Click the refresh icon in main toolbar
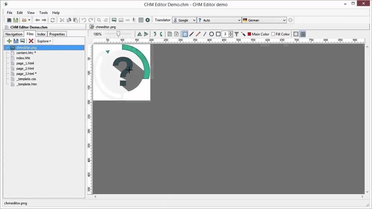372x209 pixels. [53, 20]
